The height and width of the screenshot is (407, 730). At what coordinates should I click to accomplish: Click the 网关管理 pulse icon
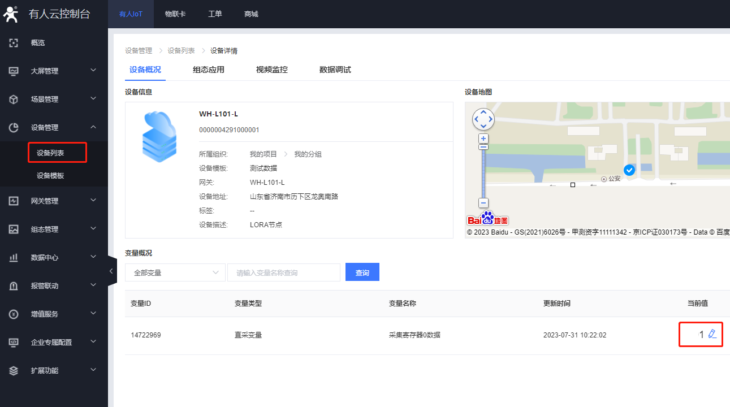click(x=14, y=201)
